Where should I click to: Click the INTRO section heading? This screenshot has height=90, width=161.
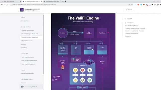[x=23, y=17]
